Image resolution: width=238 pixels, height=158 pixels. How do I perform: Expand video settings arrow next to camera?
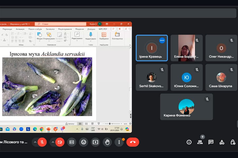53,142
